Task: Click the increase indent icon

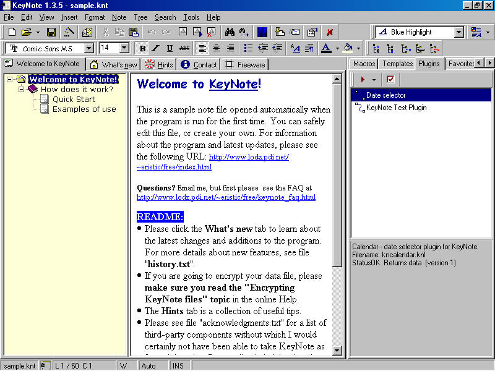Action: 277,48
